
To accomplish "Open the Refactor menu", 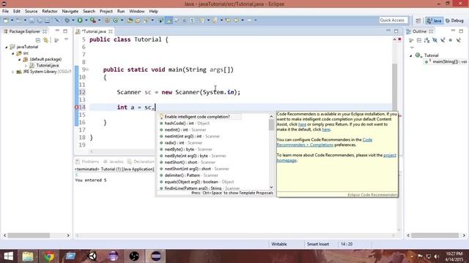I will [x=50, y=12].
